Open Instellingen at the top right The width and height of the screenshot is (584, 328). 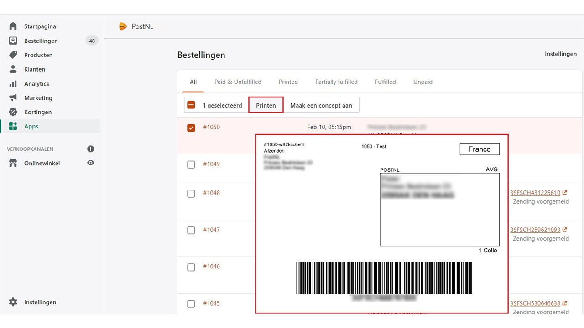click(x=561, y=54)
